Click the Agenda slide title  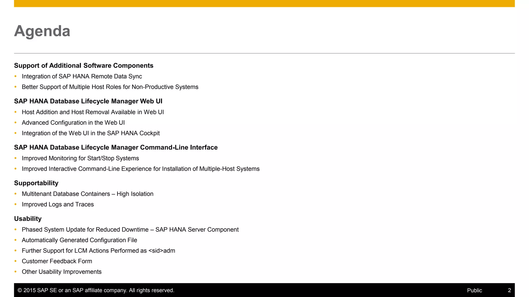click(42, 31)
